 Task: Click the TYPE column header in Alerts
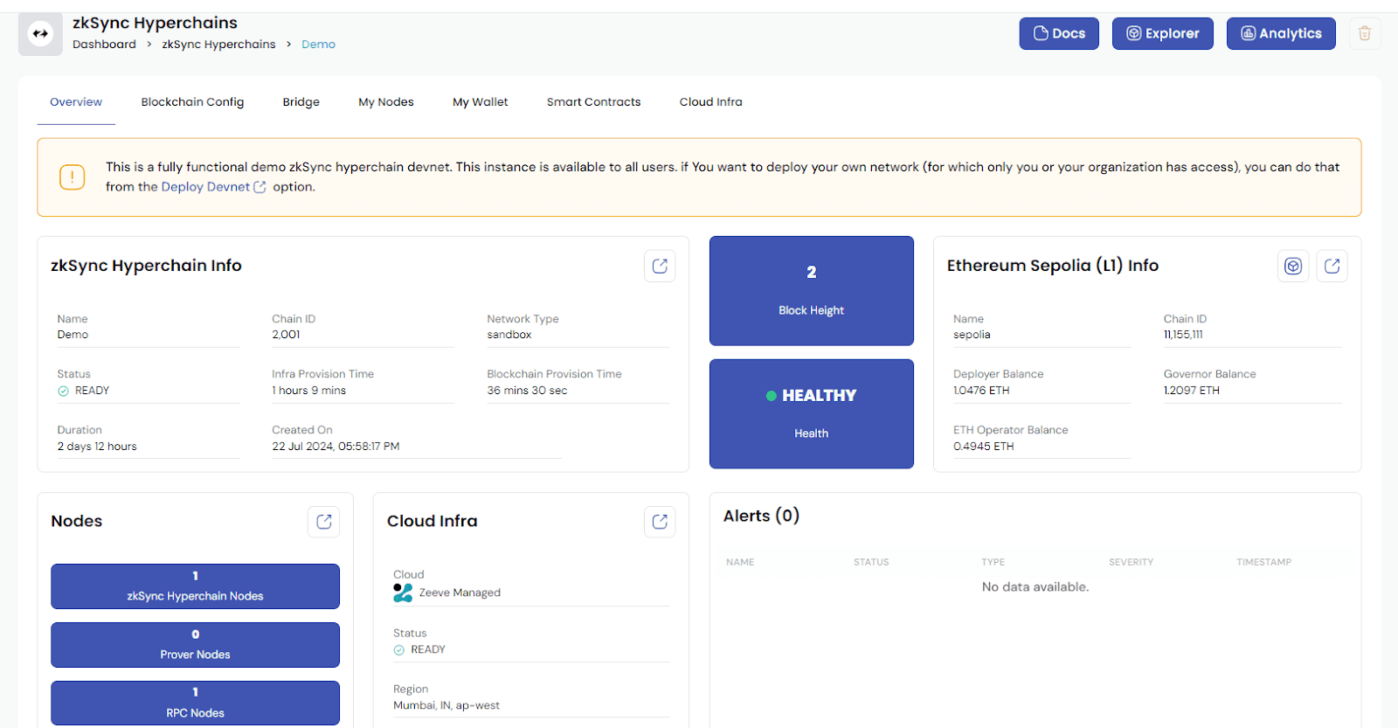point(993,562)
